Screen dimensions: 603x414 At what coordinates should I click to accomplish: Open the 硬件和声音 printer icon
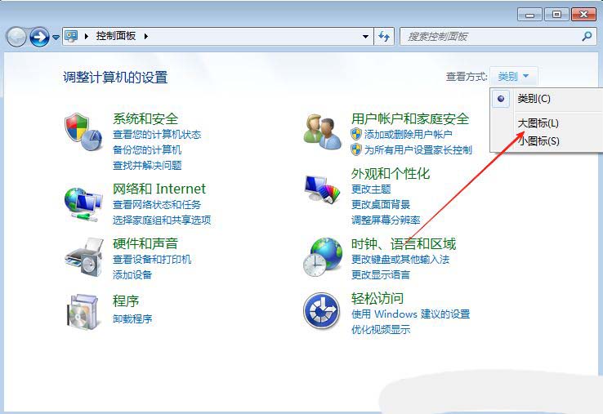(x=84, y=256)
